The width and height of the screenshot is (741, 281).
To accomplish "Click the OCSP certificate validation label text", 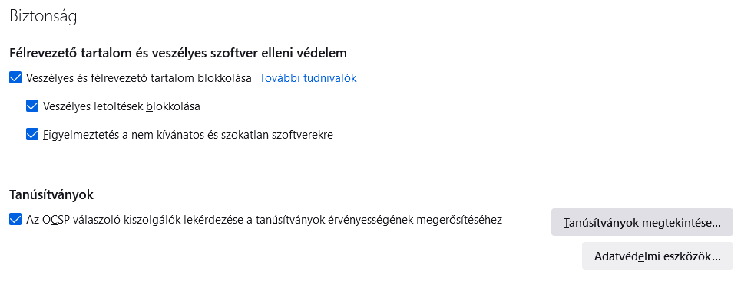I will [264, 220].
